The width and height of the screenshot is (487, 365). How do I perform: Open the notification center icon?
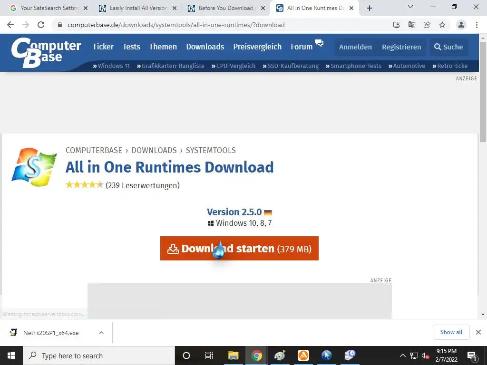472,355
